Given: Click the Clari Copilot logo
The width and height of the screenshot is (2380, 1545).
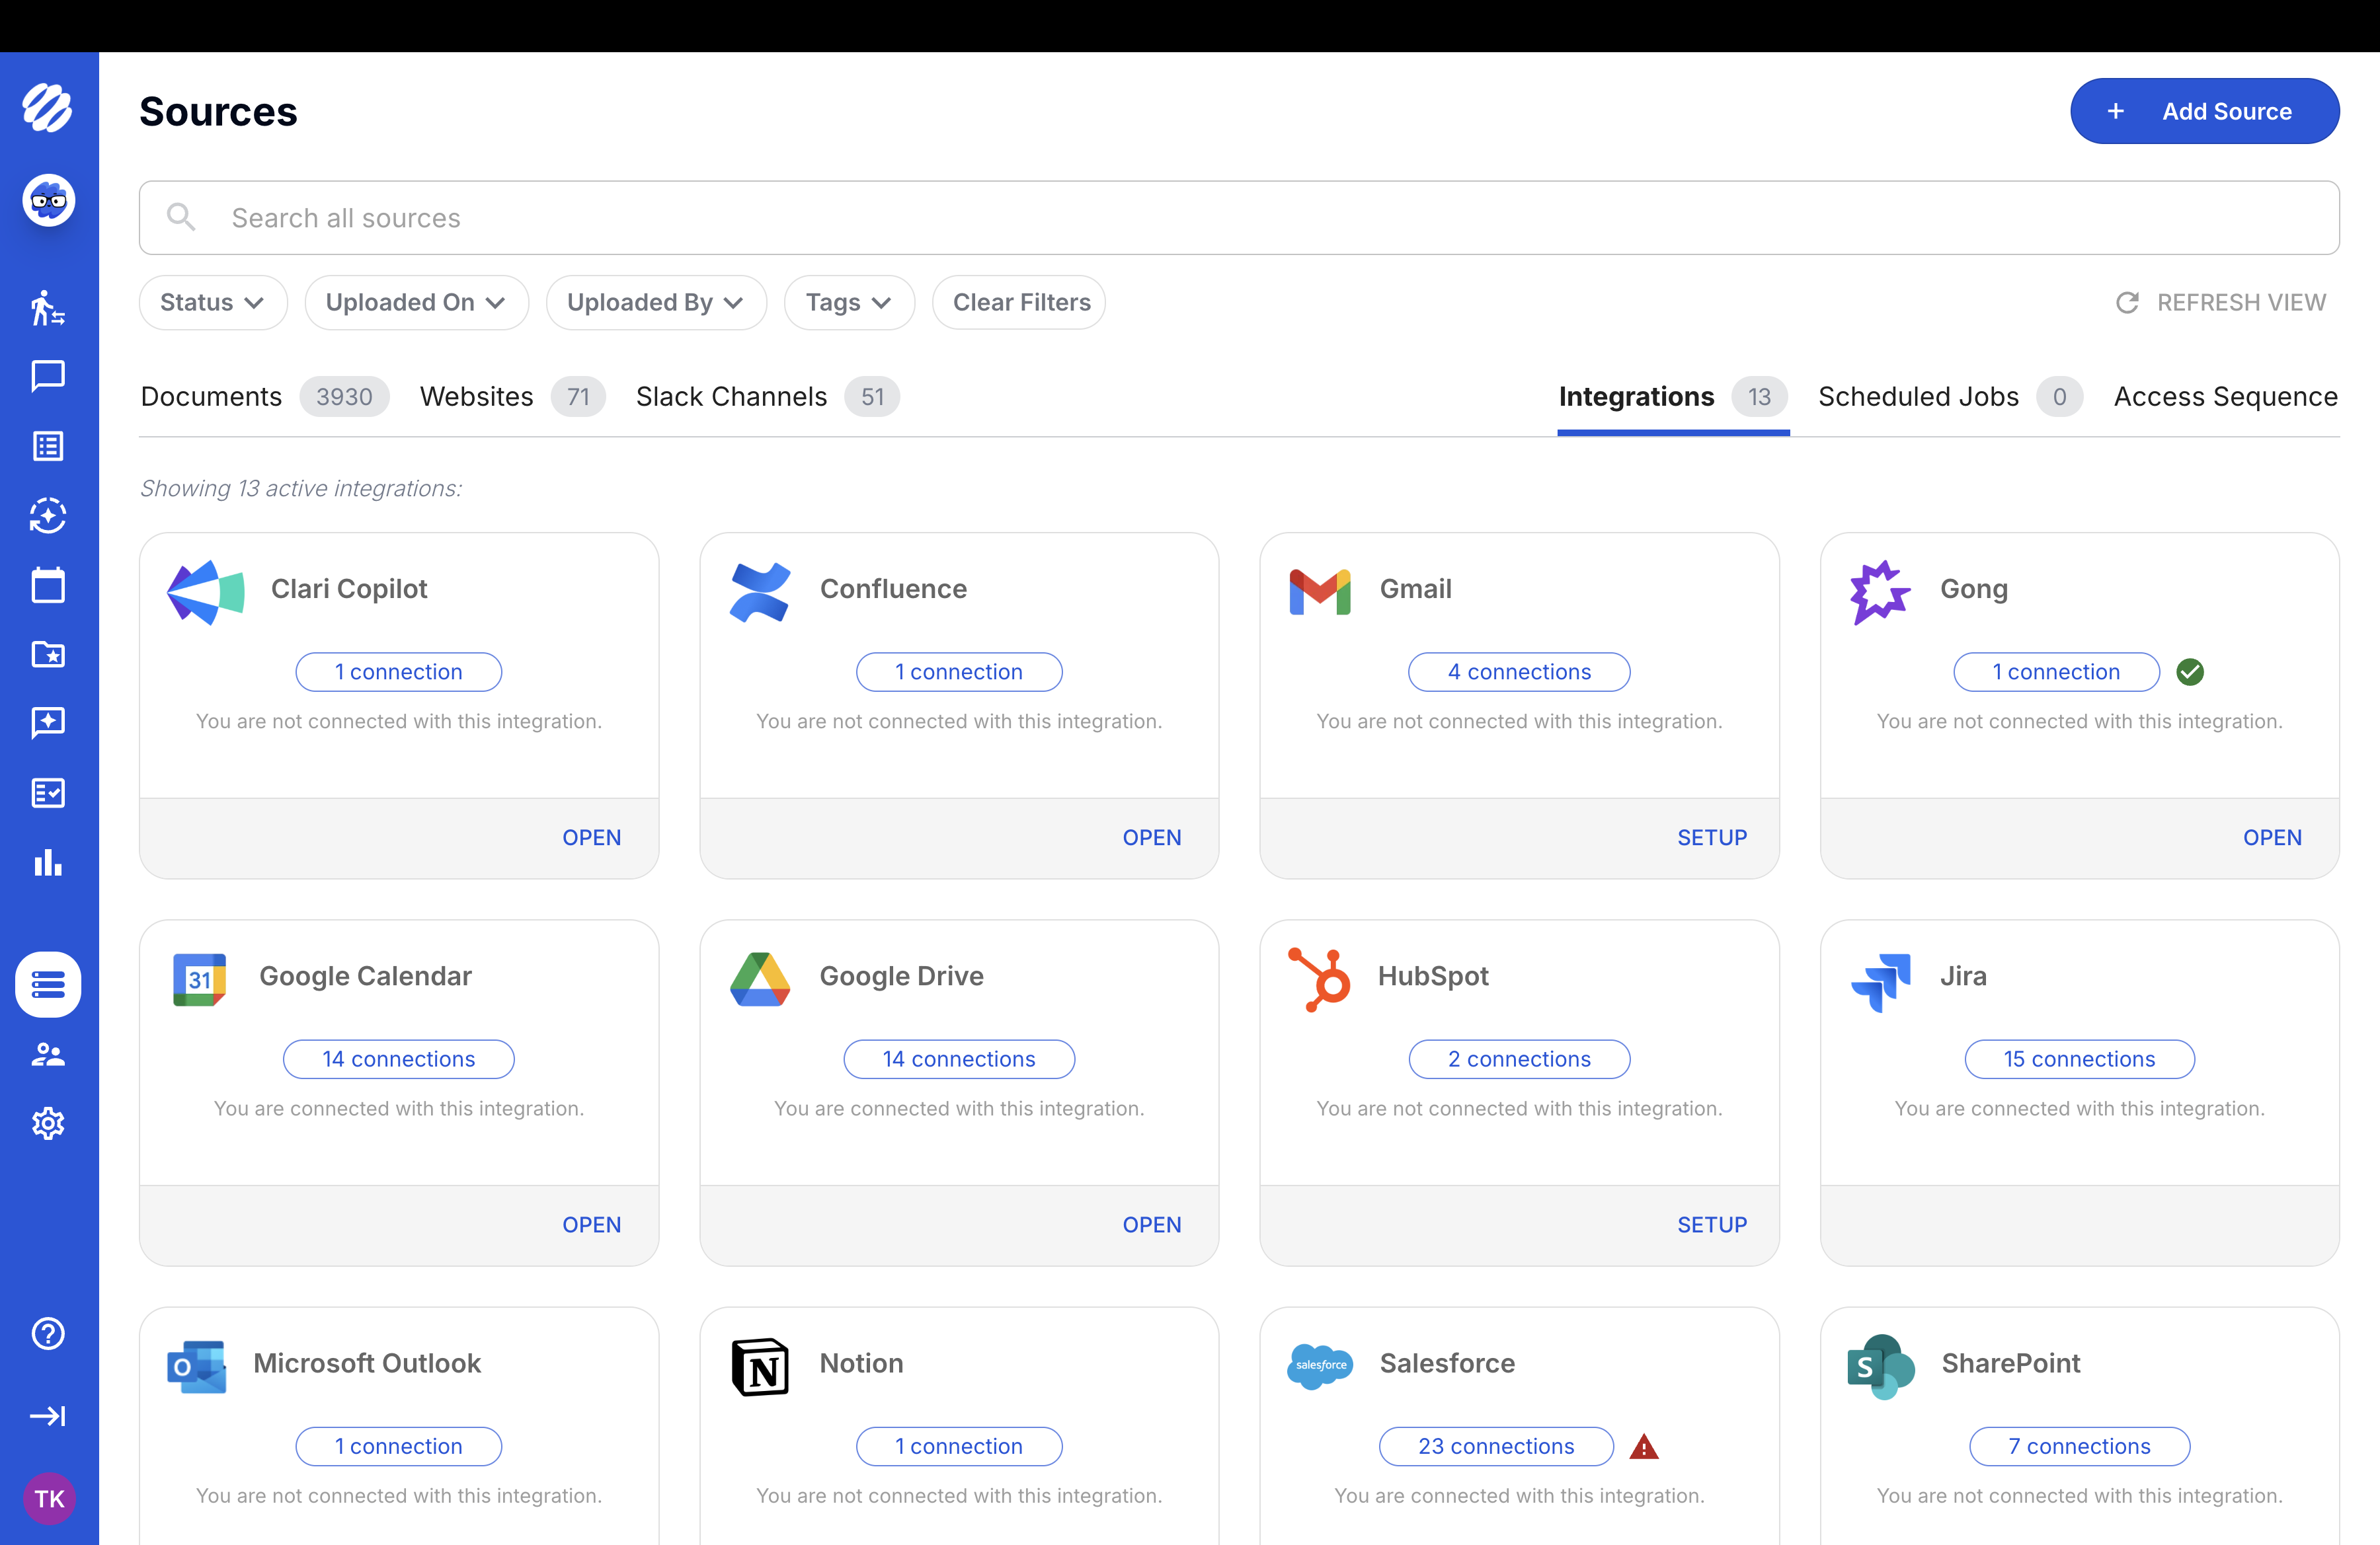Looking at the screenshot, I should [205, 591].
